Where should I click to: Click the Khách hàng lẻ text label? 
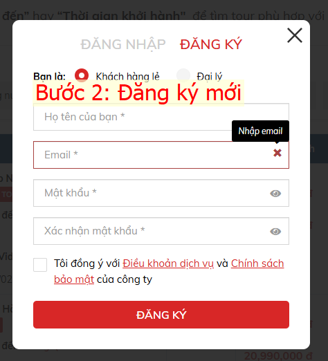click(x=127, y=76)
